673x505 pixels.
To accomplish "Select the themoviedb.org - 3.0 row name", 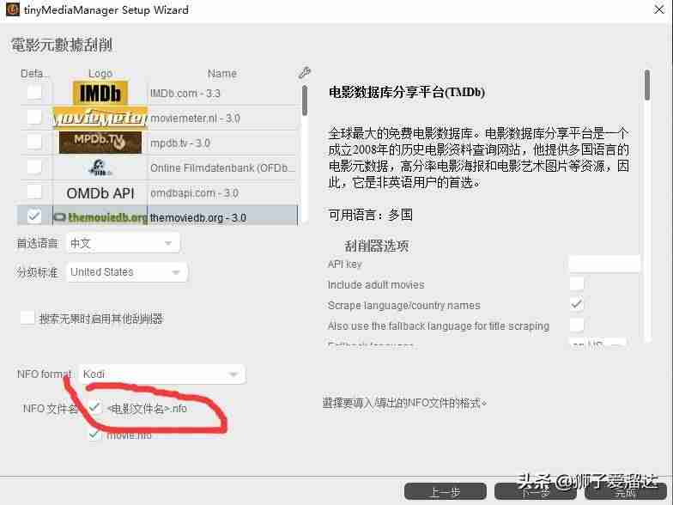I will 197,218.
